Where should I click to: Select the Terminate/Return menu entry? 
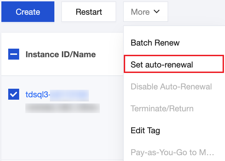coord(162,109)
